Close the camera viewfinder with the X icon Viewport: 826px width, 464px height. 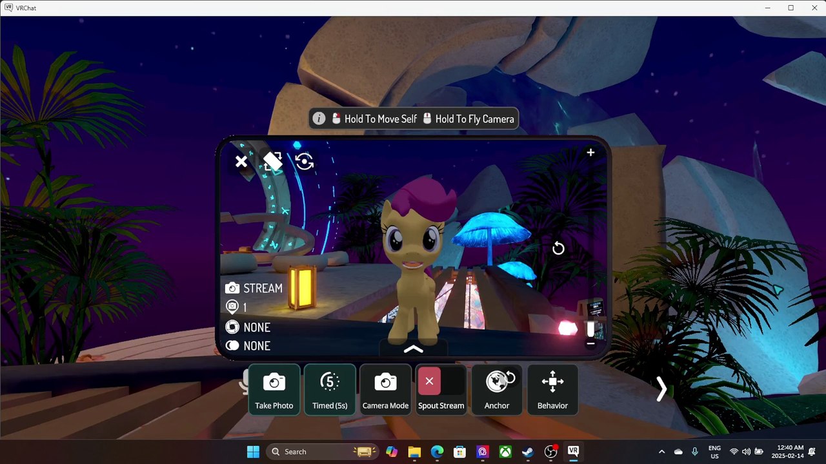(241, 162)
